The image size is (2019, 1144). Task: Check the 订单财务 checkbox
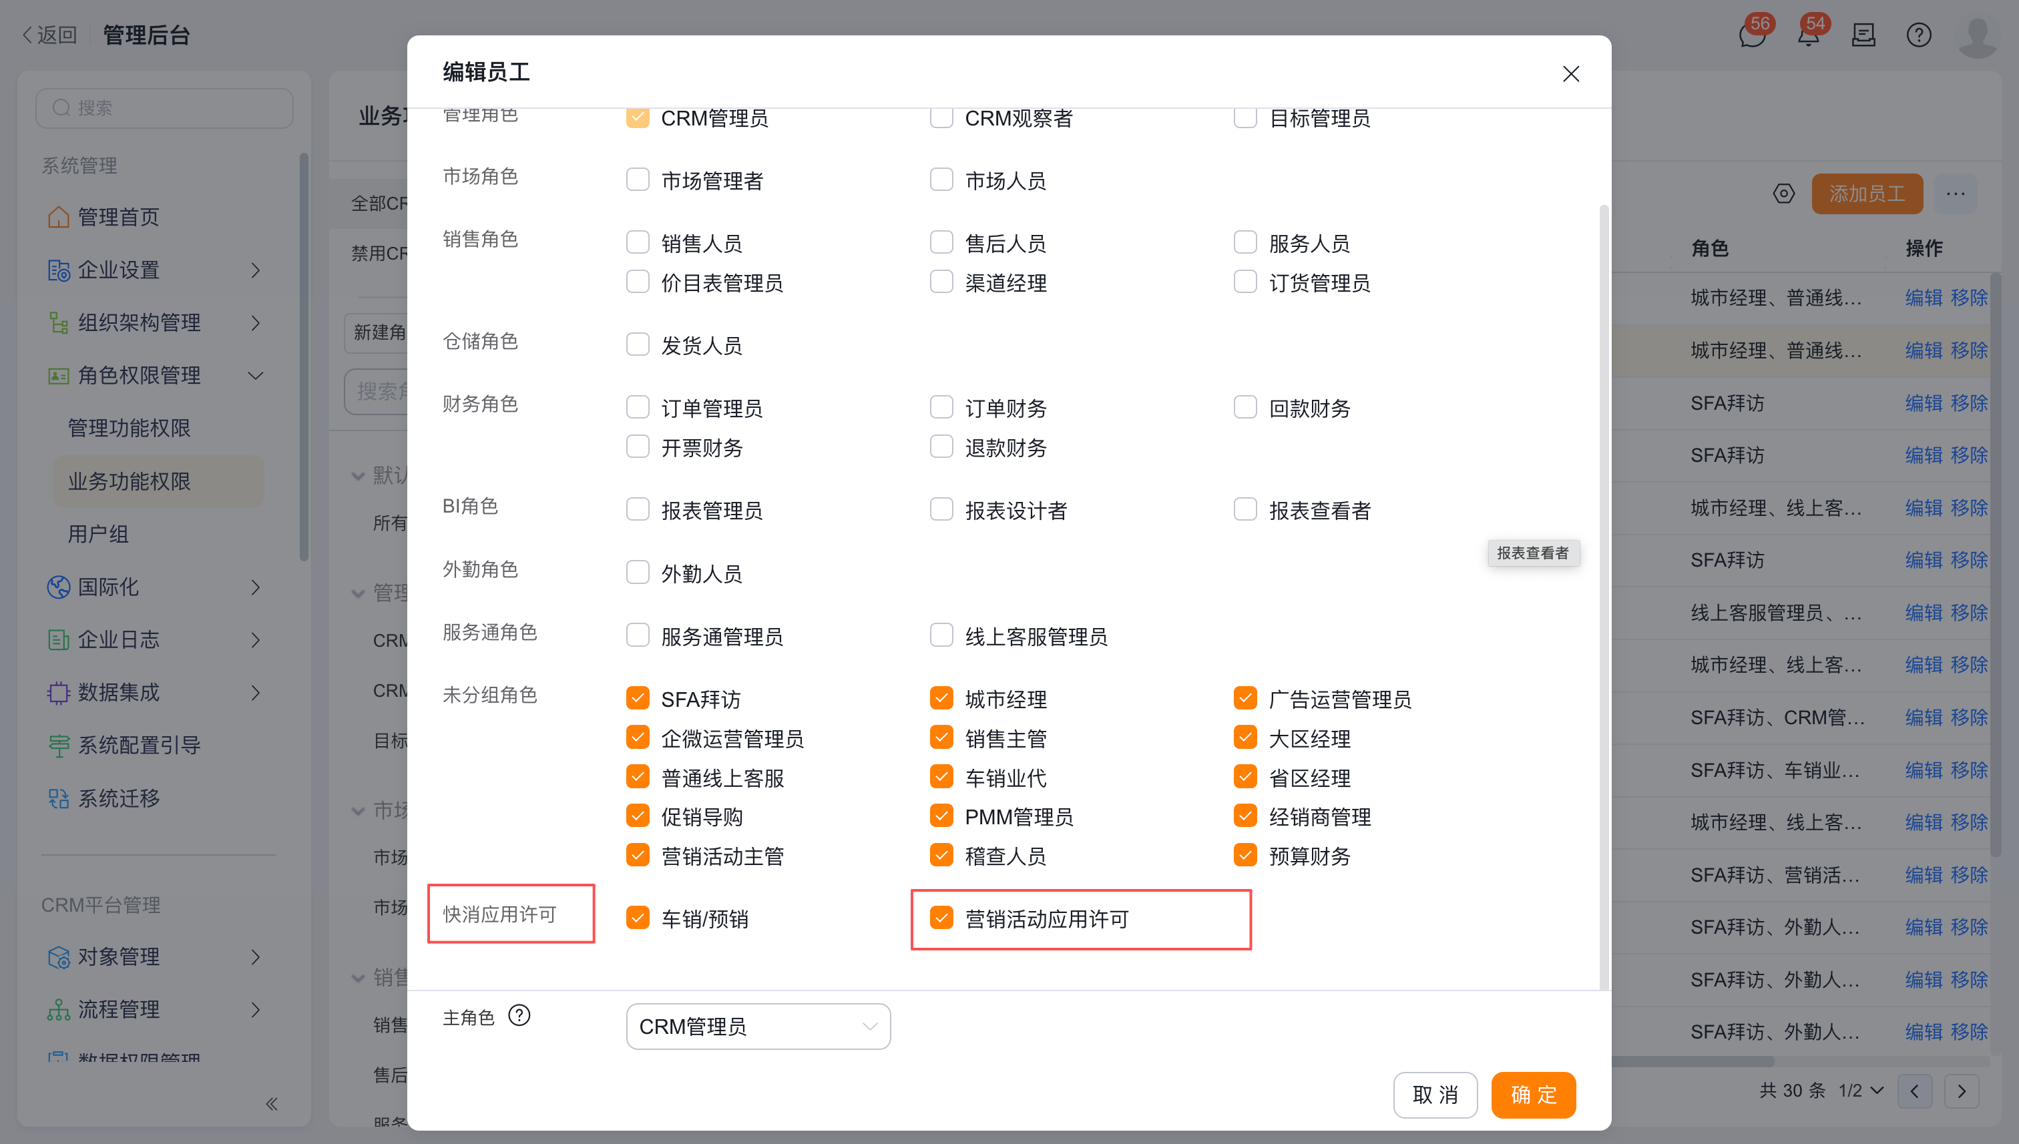pos(941,407)
